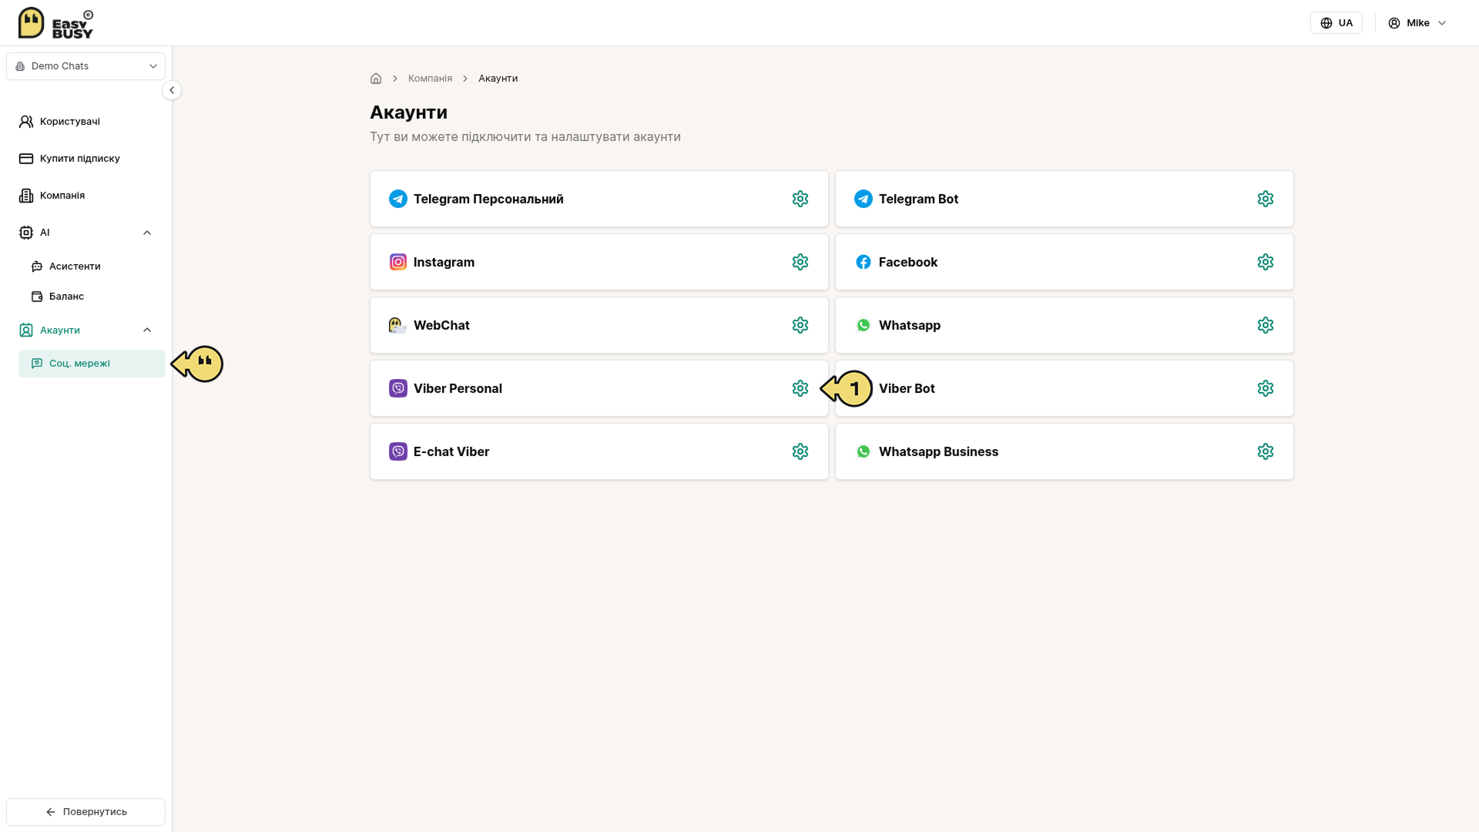
Task: Click the Повернутись button
Action: pyautogui.click(x=86, y=812)
